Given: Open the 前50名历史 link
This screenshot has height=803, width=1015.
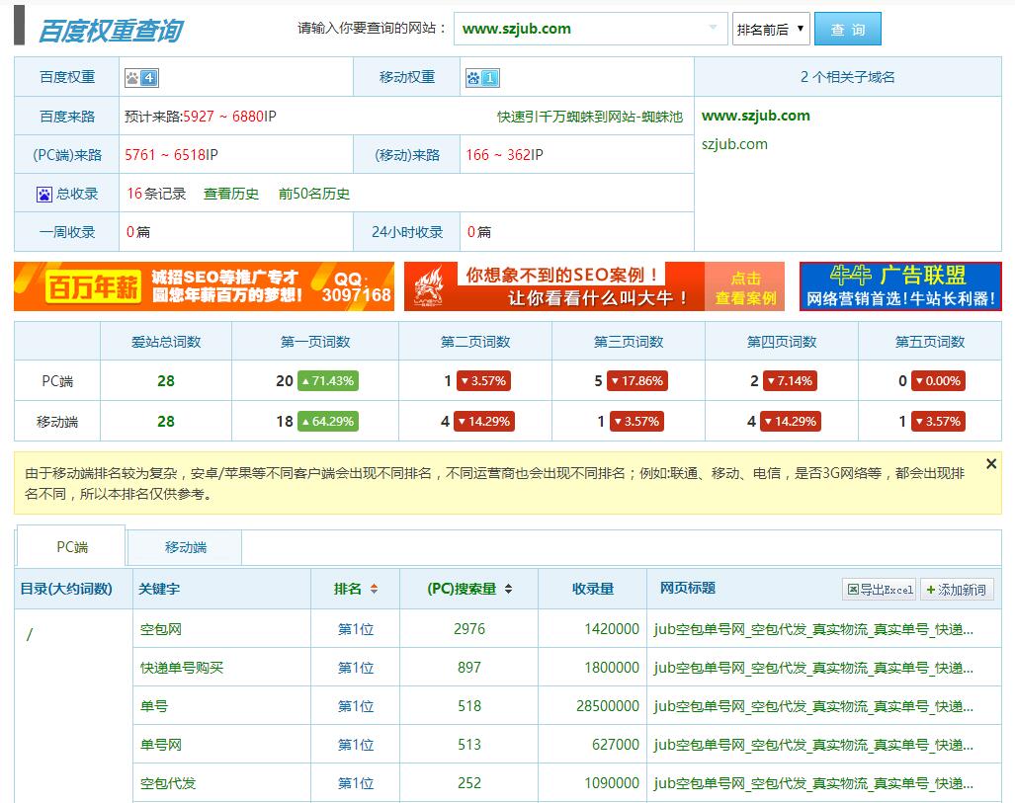Looking at the screenshot, I should pyautogui.click(x=314, y=195).
